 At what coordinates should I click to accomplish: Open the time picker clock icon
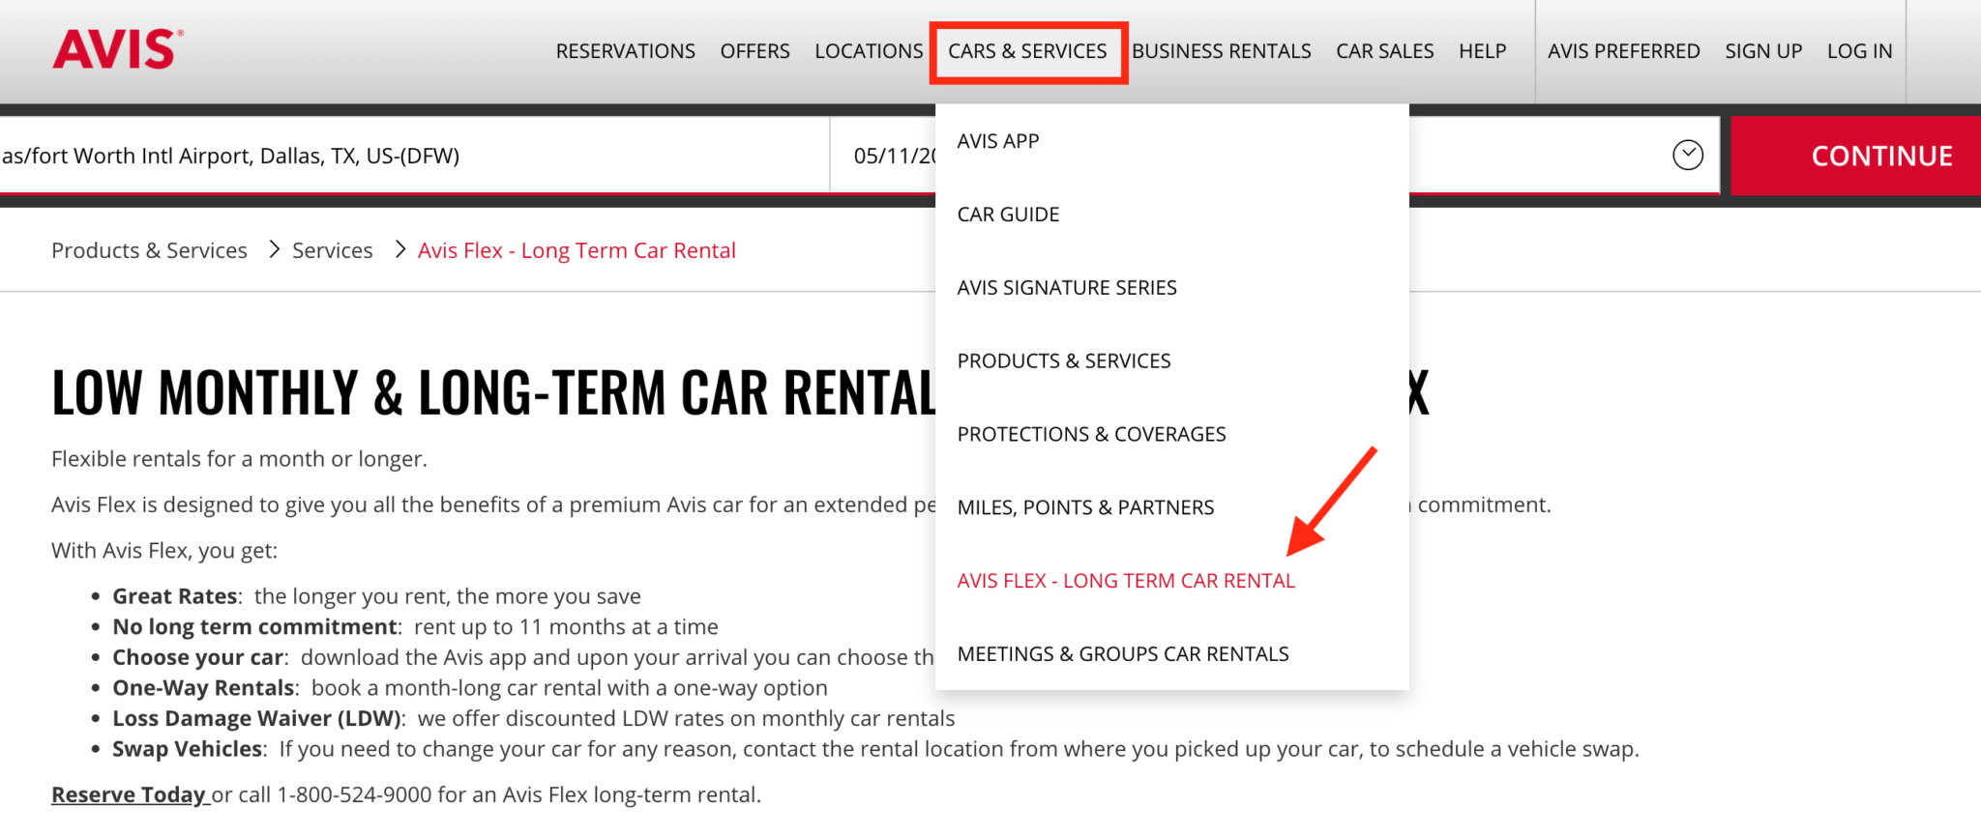[x=1688, y=155]
